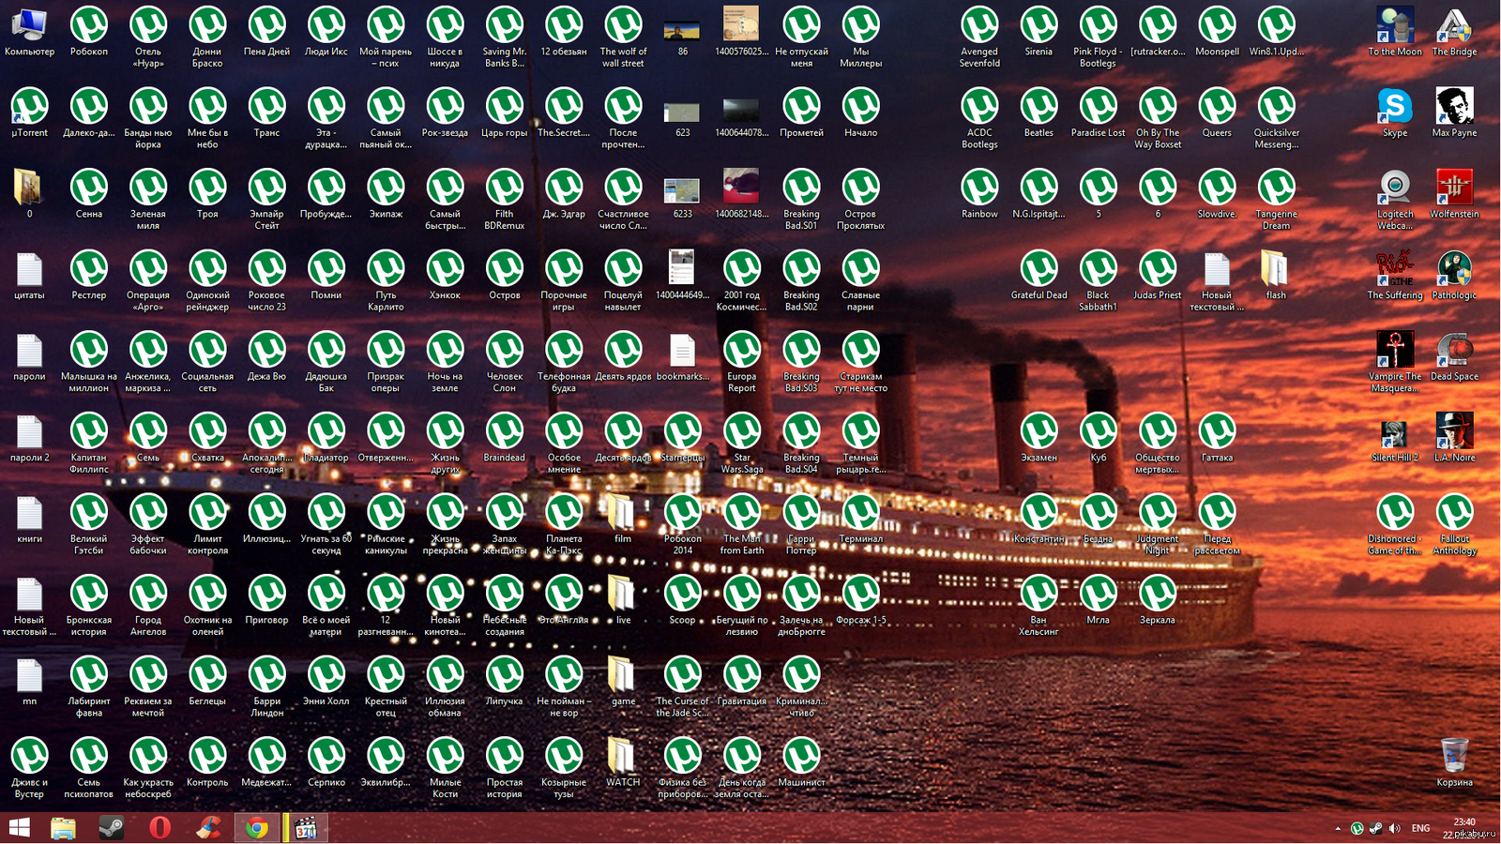Screen dimensions: 1501x844
Task: Open the ENG language switcher
Action: pyautogui.click(x=1421, y=828)
